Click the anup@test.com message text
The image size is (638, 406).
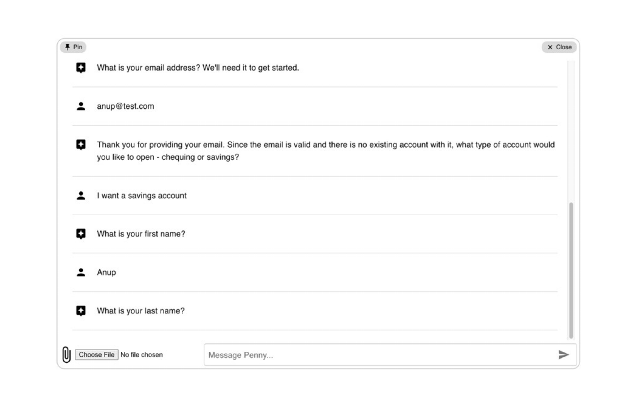(x=125, y=106)
